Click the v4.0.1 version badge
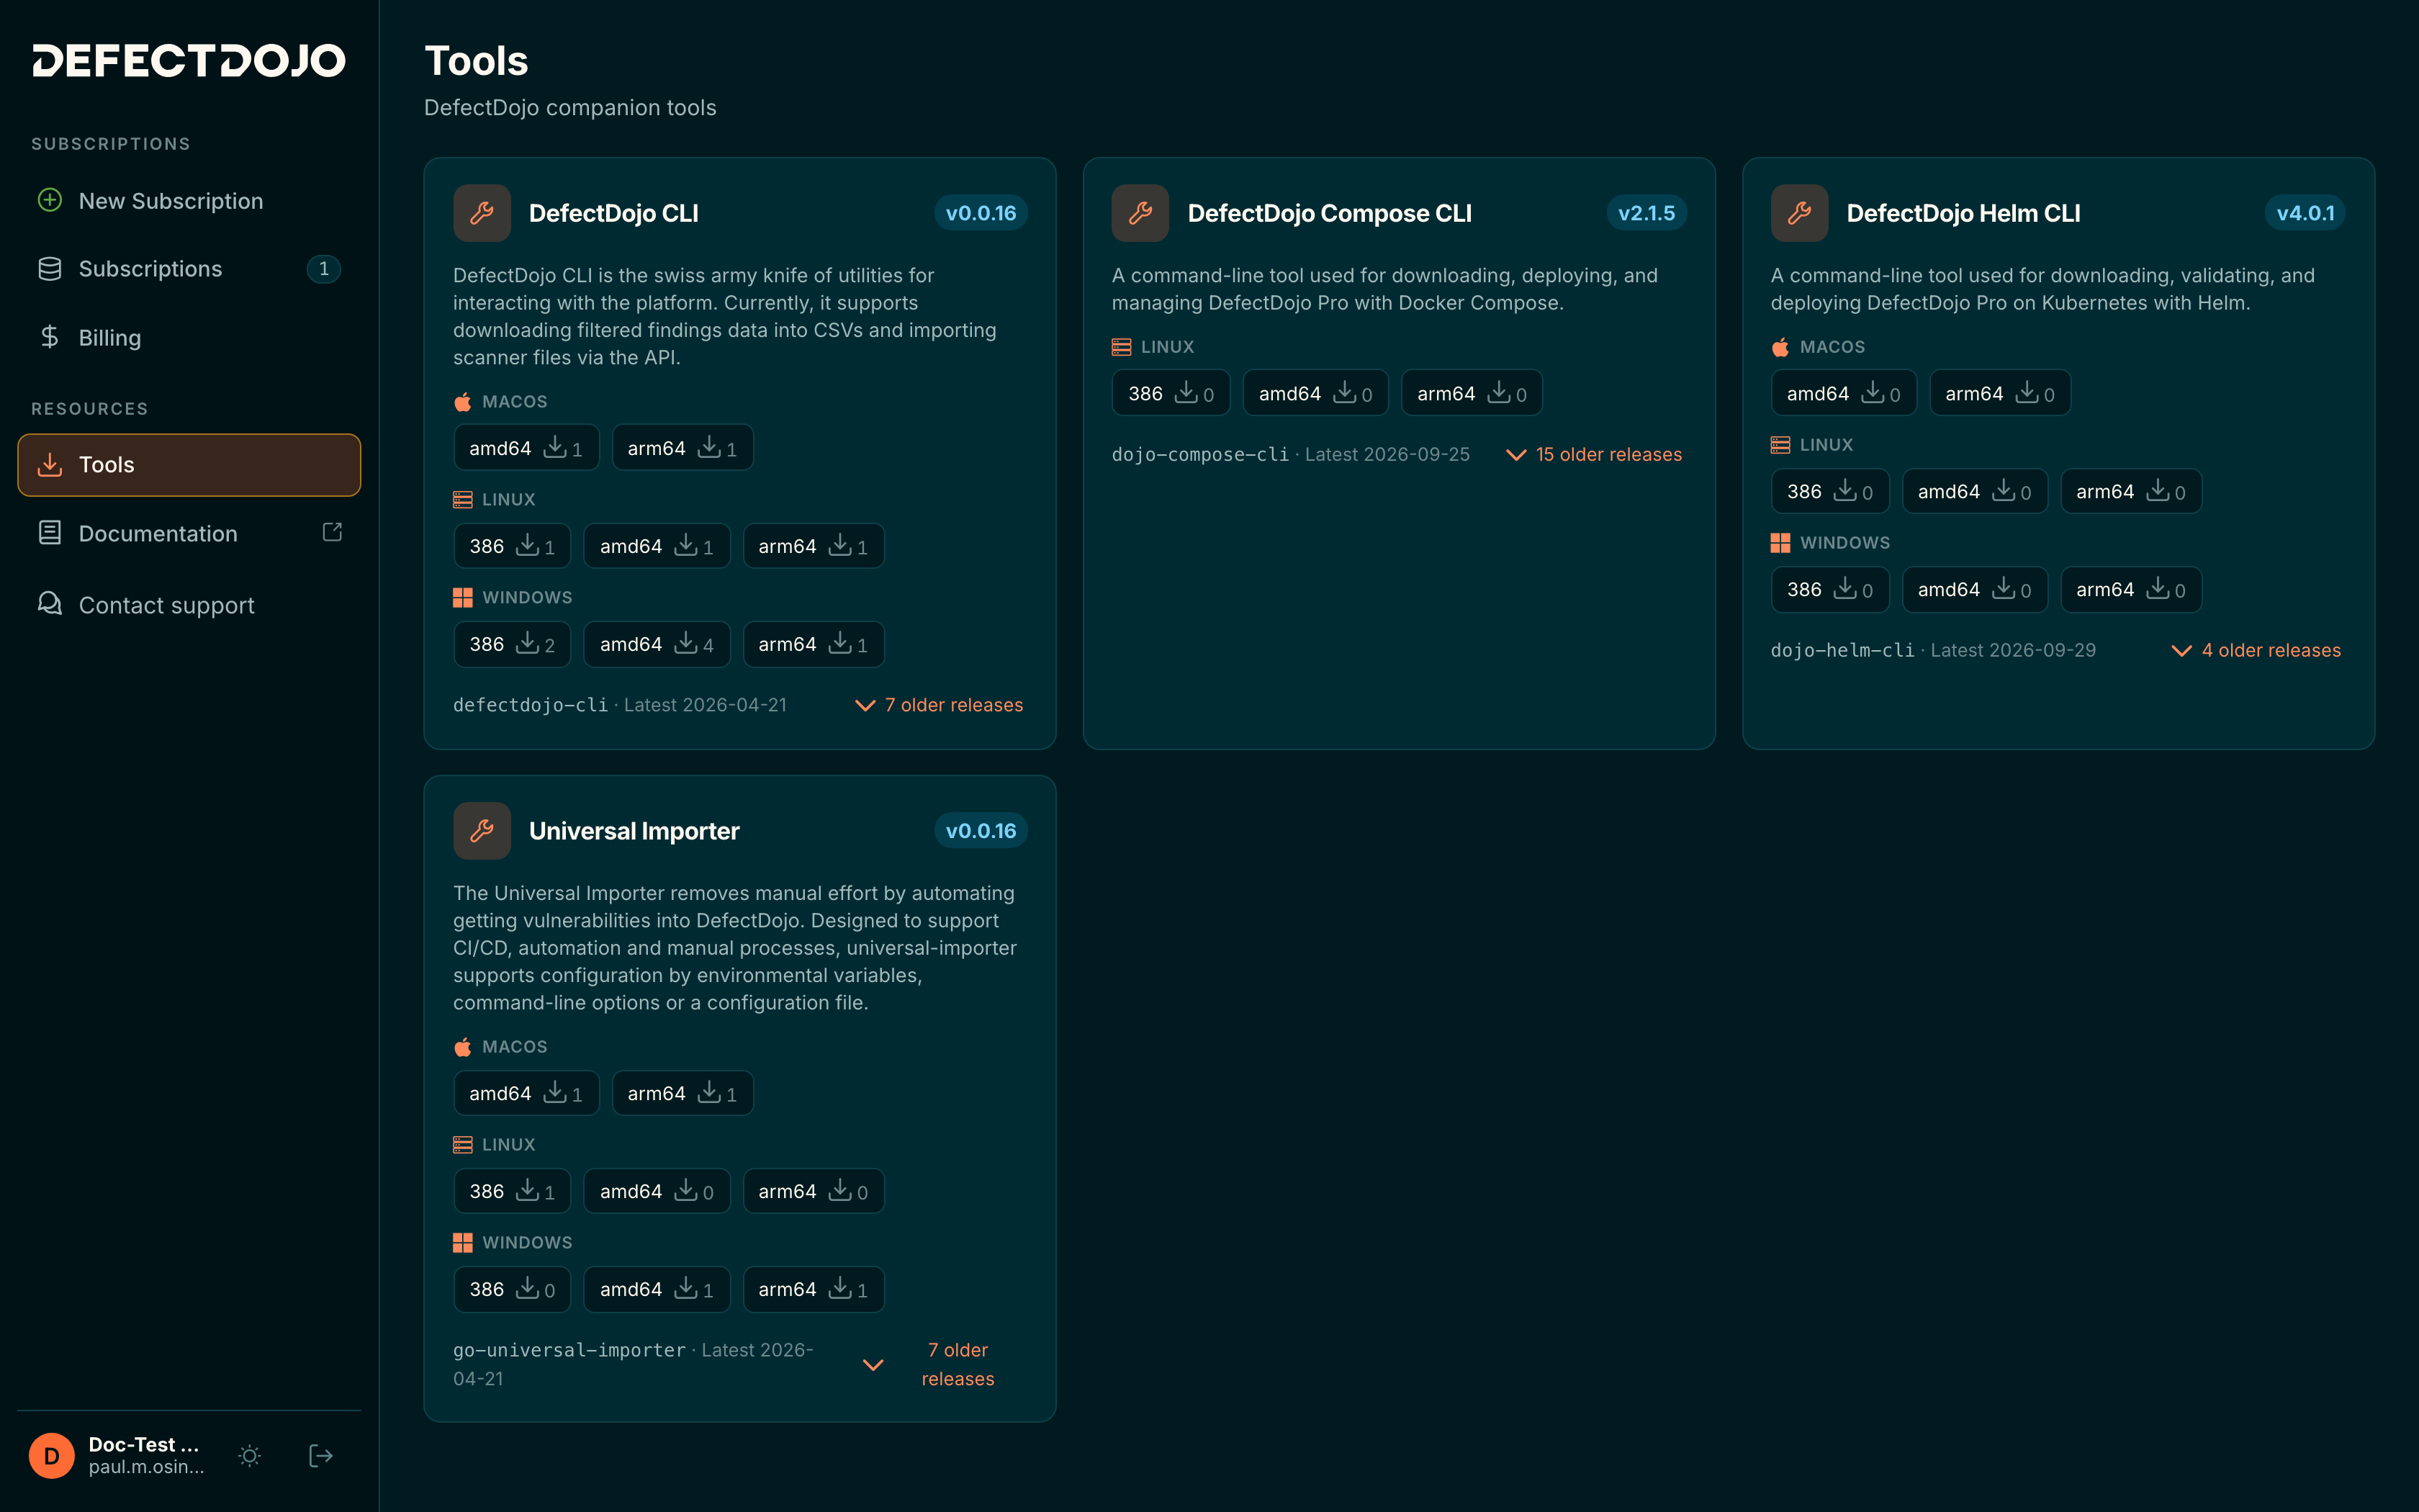The width and height of the screenshot is (2419, 1512). pyautogui.click(x=2305, y=213)
